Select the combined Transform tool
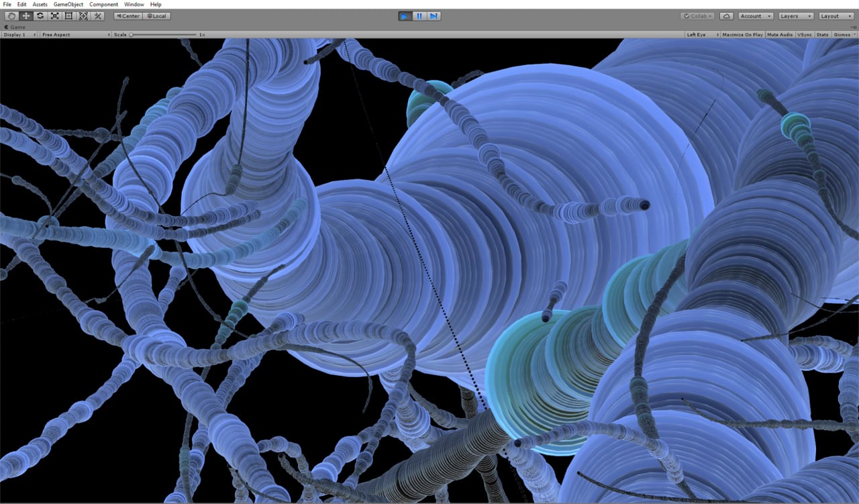The image size is (859, 504). pyautogui.click(x=83, y=15)
